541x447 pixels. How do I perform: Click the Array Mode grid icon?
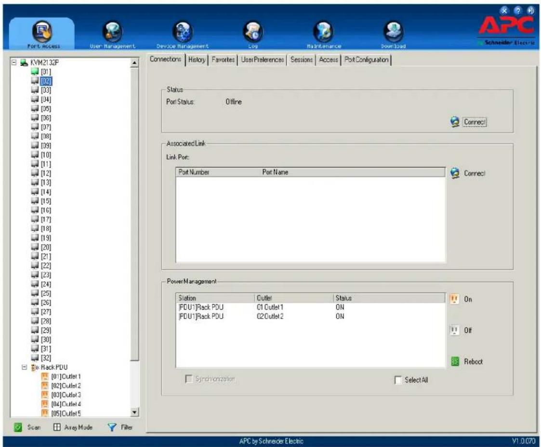[57, 427]
